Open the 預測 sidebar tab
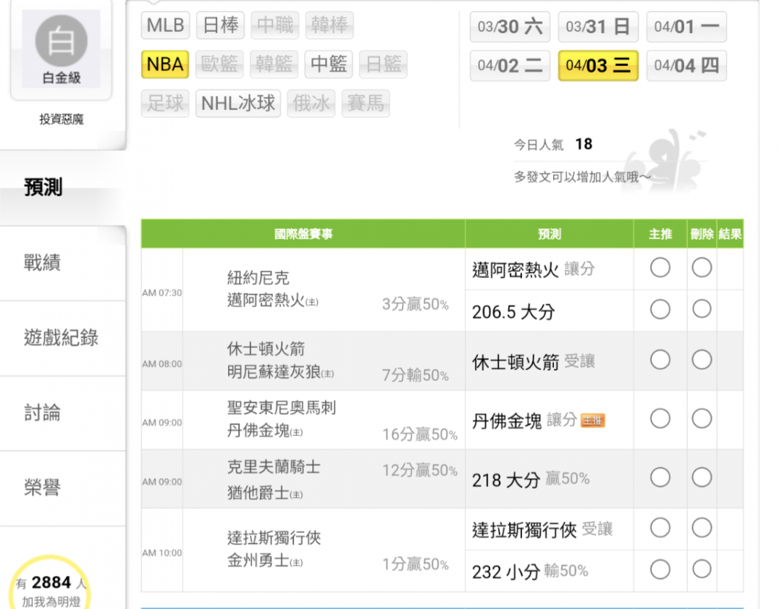782x609 pixels. point(63,188)
